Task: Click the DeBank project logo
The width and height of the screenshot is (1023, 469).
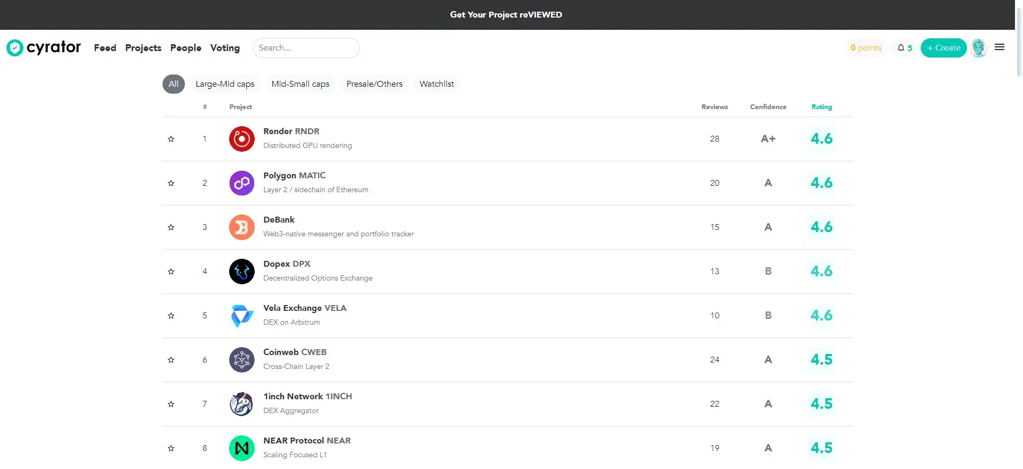Action: pyautogui.click(x=241, y=227)
